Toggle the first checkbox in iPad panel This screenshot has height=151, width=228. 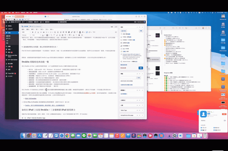[201, 127]
